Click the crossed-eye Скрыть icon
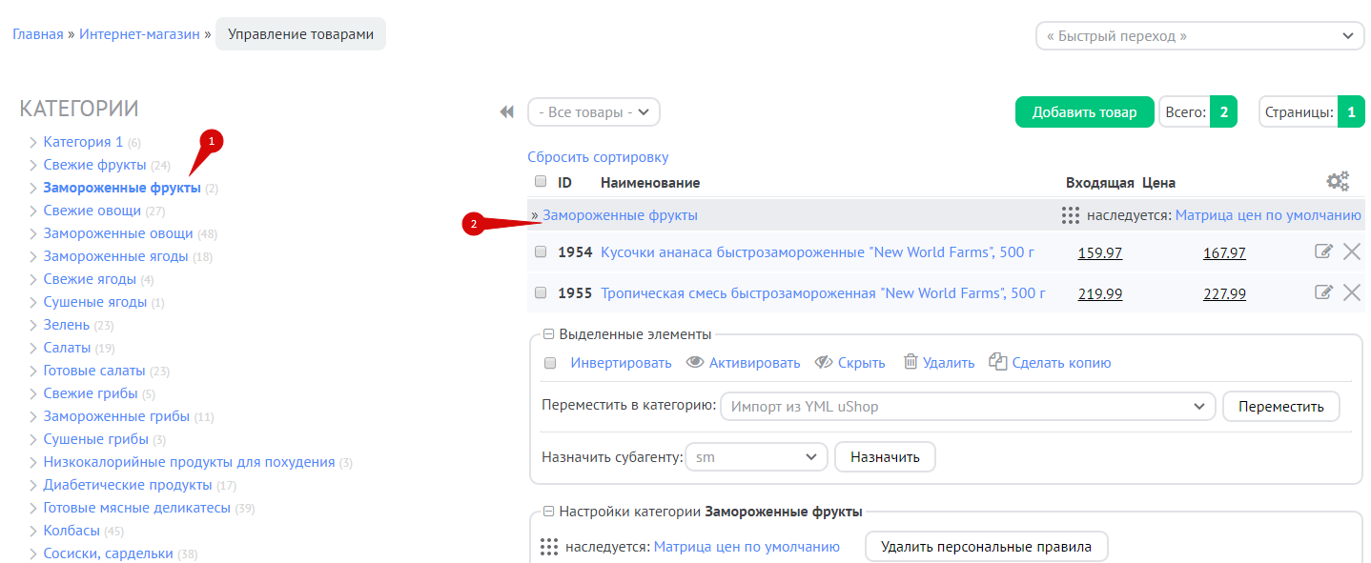 click(x=822, y=362)
